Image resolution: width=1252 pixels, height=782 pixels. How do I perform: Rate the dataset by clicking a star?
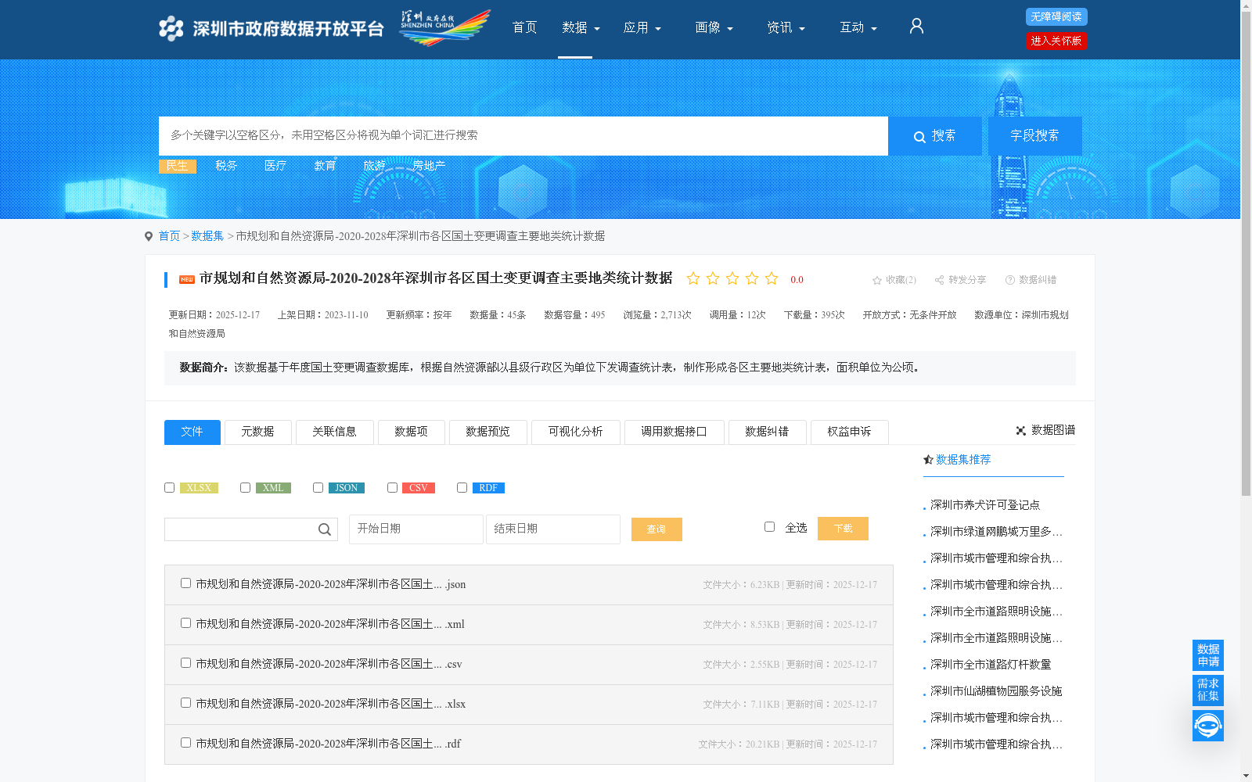693,278
